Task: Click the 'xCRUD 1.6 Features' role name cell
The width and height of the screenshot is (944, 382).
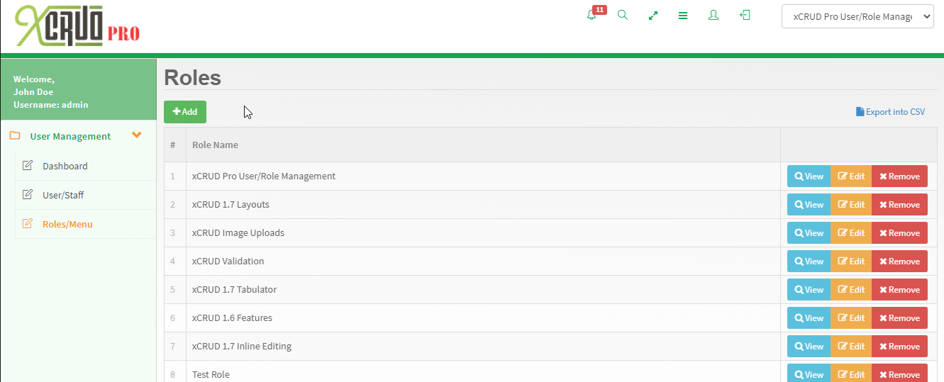Action: [483, 318]
